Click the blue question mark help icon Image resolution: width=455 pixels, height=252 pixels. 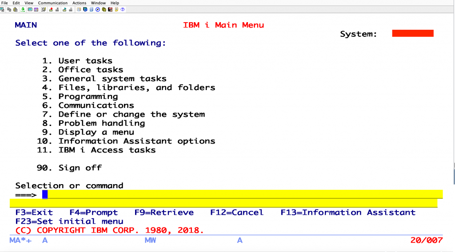point(123,9)
